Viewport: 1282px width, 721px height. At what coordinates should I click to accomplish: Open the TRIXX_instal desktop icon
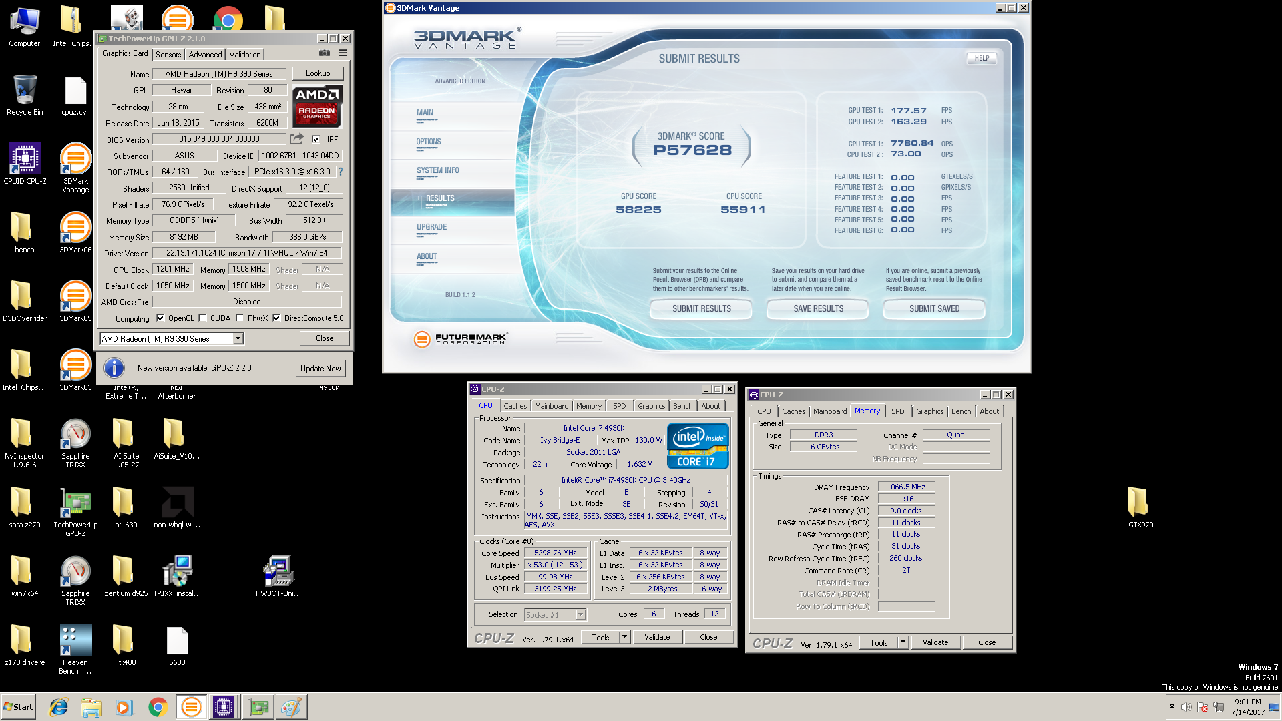[x=177, y=576]
